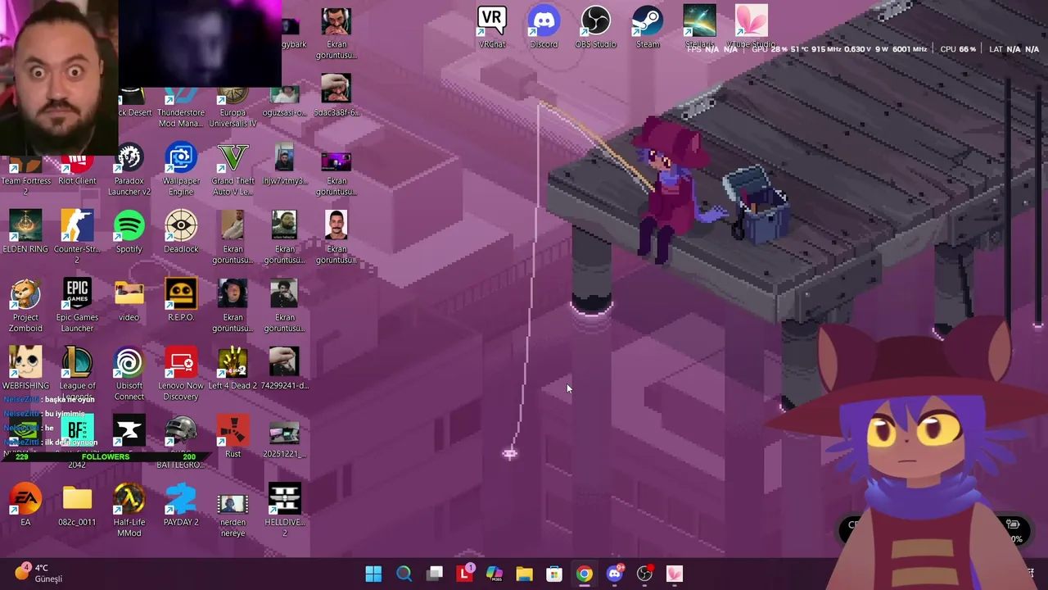Viewport: 1048px width, 590px height.
Task: Open the Windows Start menu
Action: tap(373, 574)
